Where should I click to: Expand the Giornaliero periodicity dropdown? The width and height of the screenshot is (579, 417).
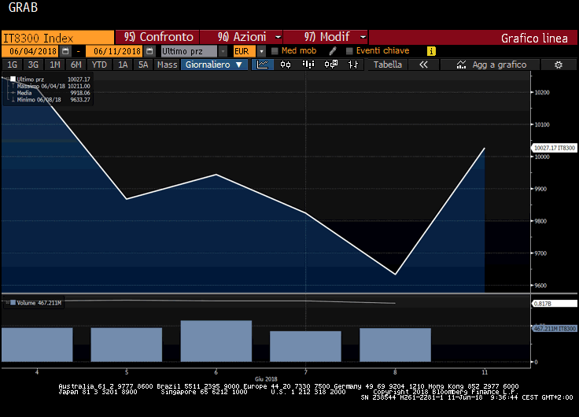(x=215, y=65)
